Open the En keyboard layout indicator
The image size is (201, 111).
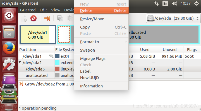(x=165, y=3)
